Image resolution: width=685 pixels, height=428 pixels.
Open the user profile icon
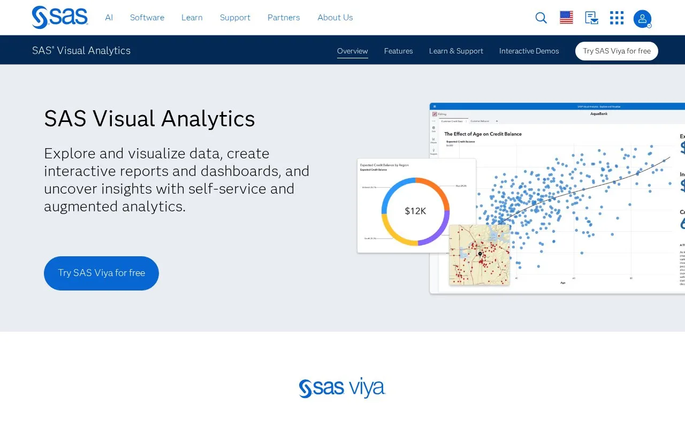[642, 19]
